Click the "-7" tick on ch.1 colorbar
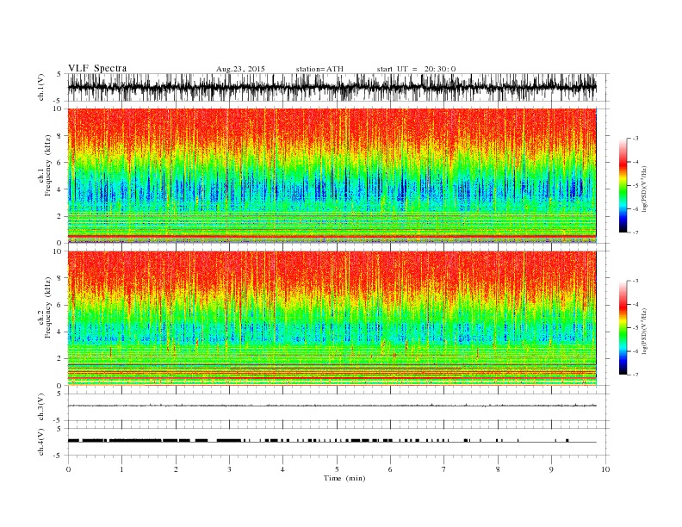 pos(635,232)
